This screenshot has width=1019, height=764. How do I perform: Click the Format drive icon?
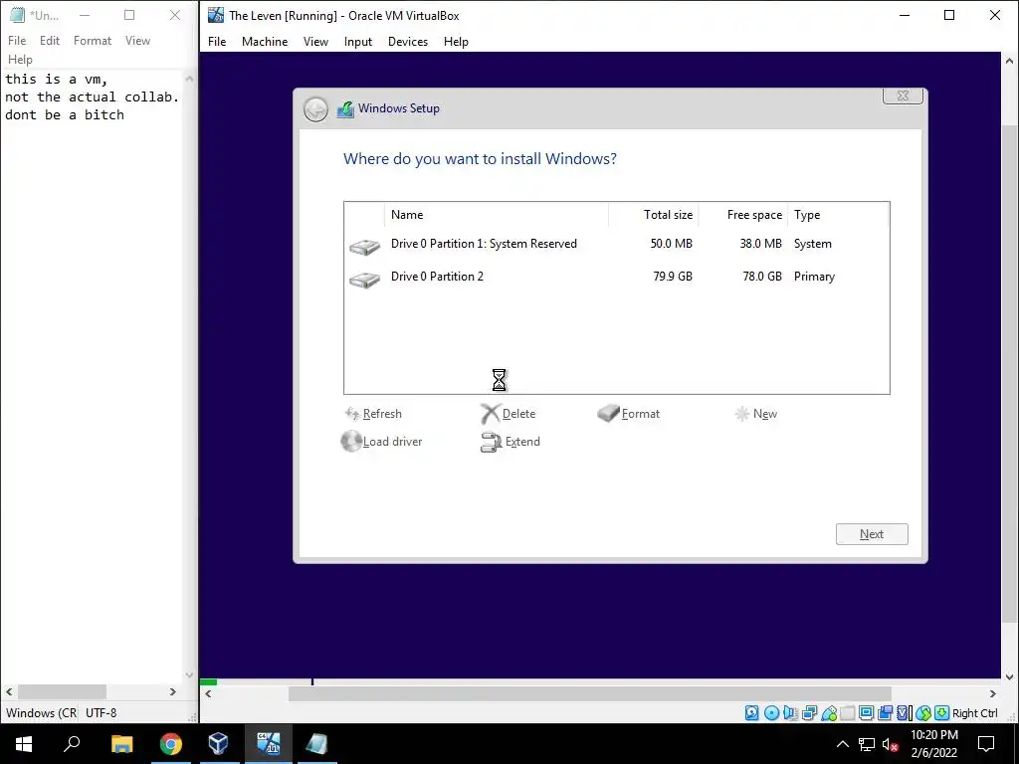[x=608, y=413]
